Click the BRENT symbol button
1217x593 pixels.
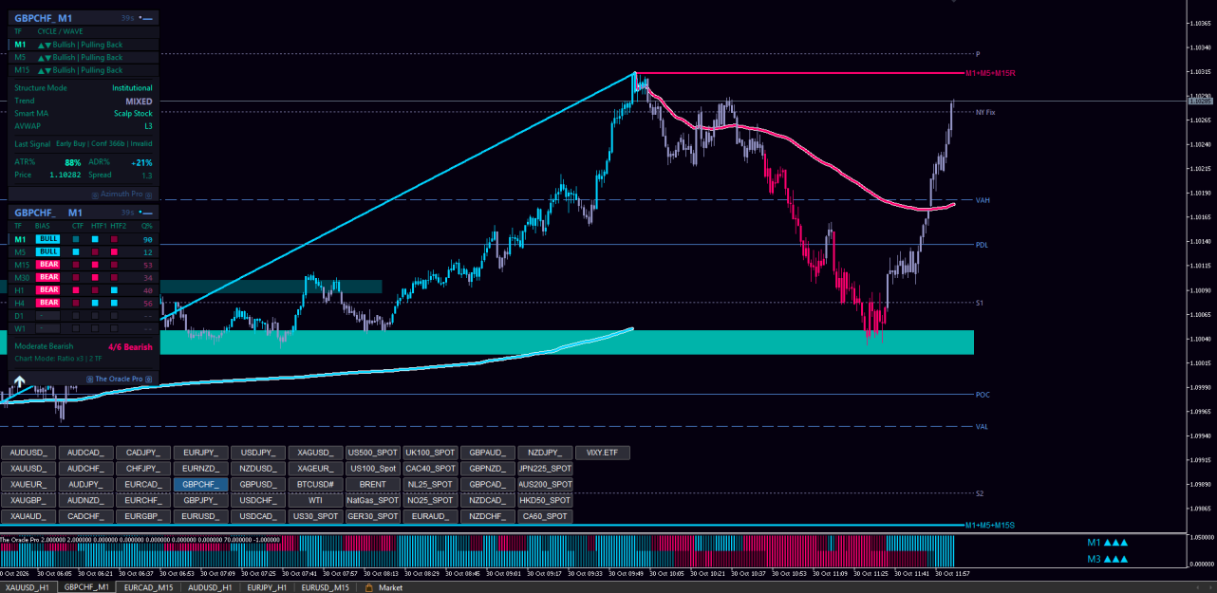[372, 484]
